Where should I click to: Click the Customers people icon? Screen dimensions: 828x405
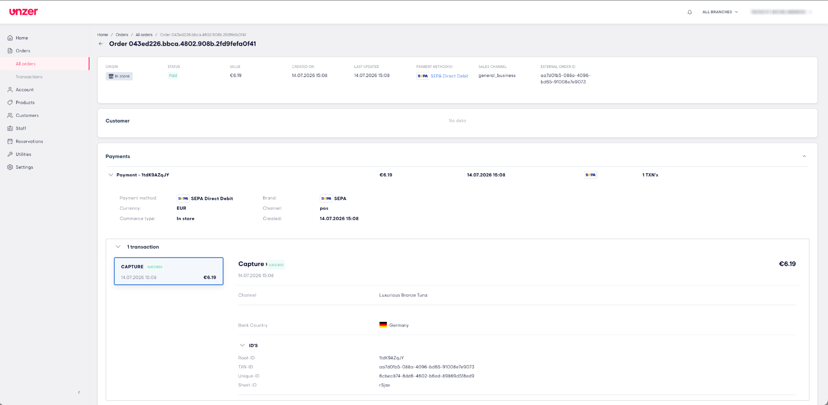pos(10,115)
